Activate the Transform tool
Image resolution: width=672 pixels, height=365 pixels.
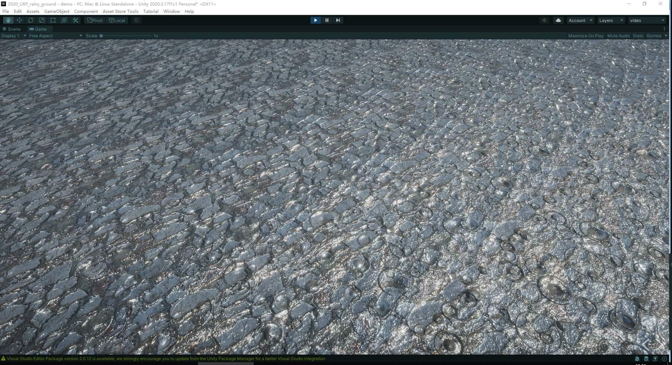64,20
